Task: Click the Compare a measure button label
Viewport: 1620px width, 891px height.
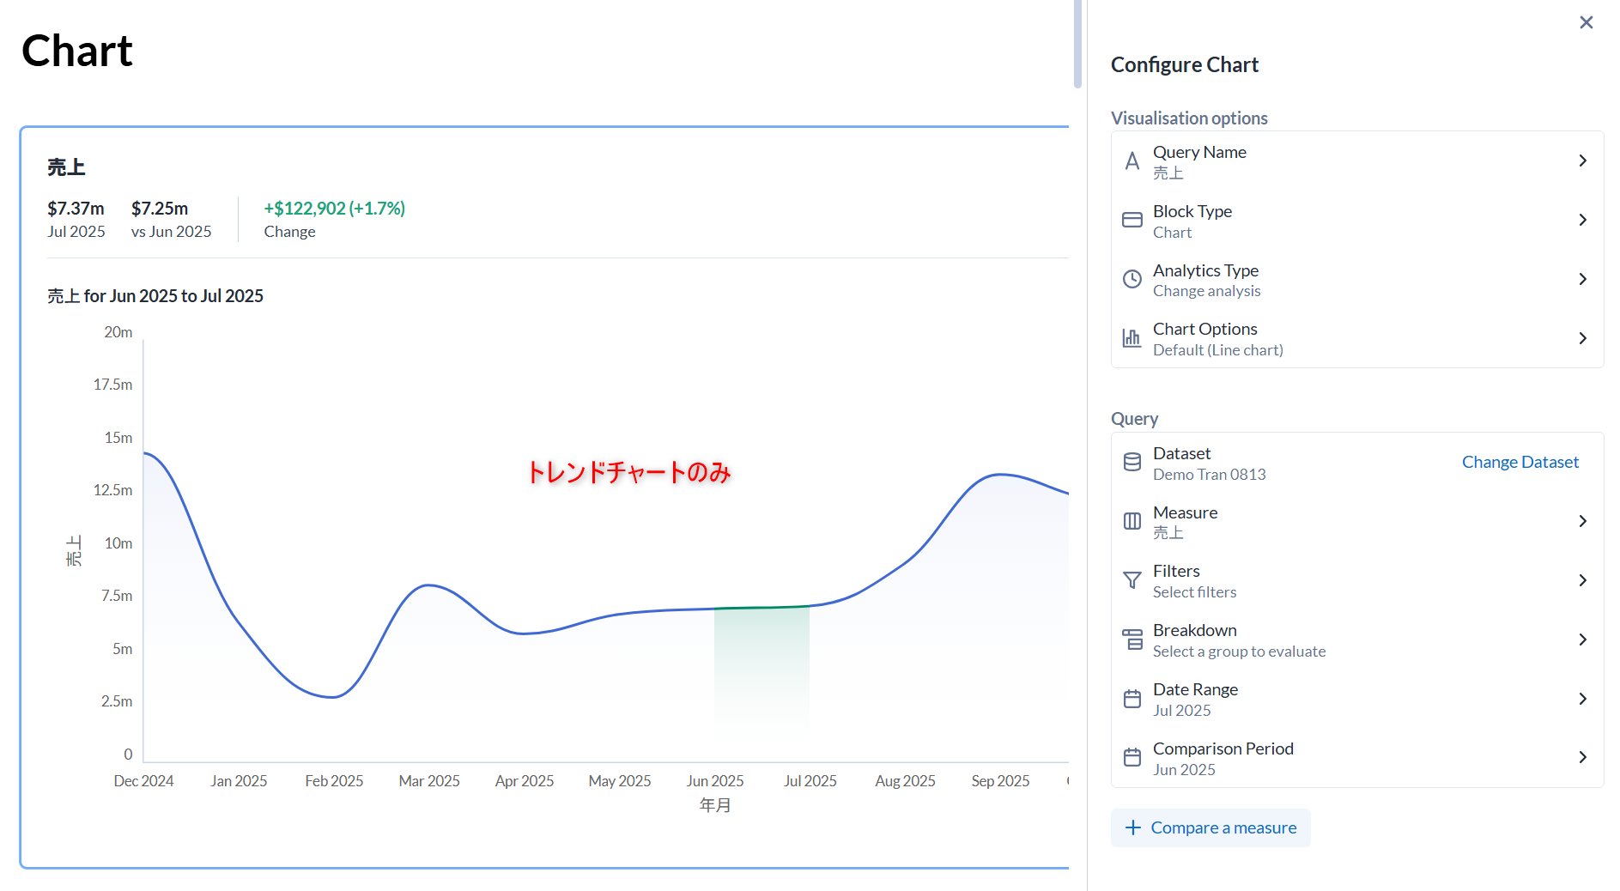Action: point(1223,828)
